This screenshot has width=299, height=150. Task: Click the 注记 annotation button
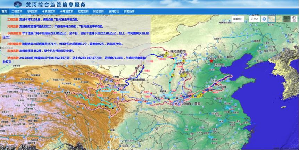tap(254, 19)
